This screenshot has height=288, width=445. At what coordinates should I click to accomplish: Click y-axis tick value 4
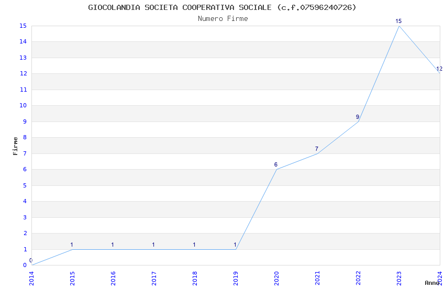[x=25, y=201]
